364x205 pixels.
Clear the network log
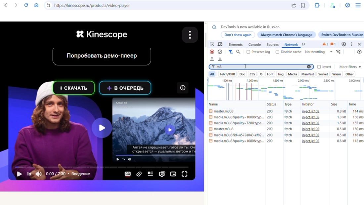tap(220, 52)
